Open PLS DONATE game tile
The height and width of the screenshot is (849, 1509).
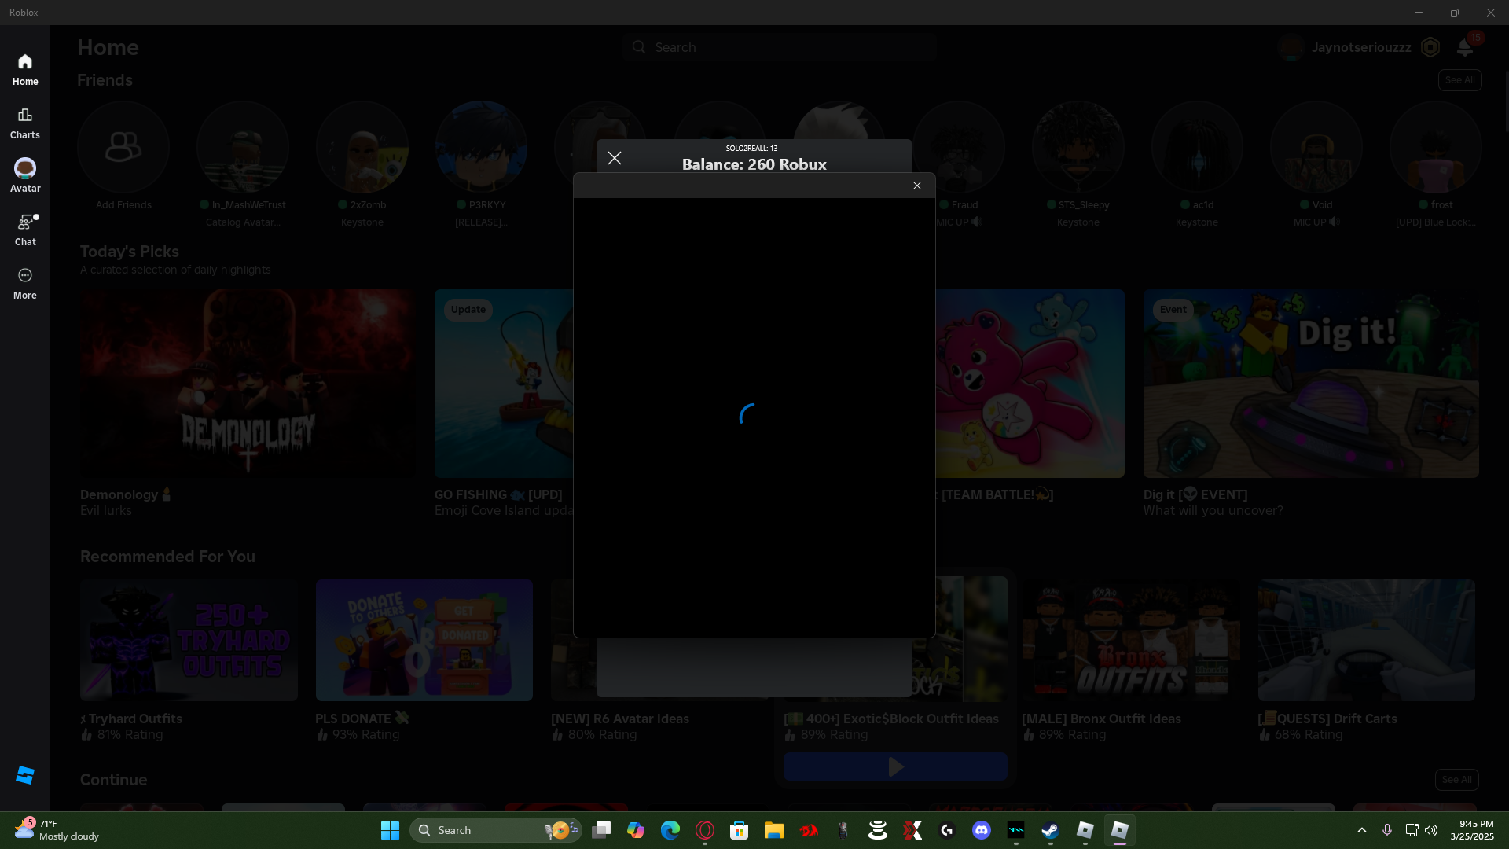(424, 640)
